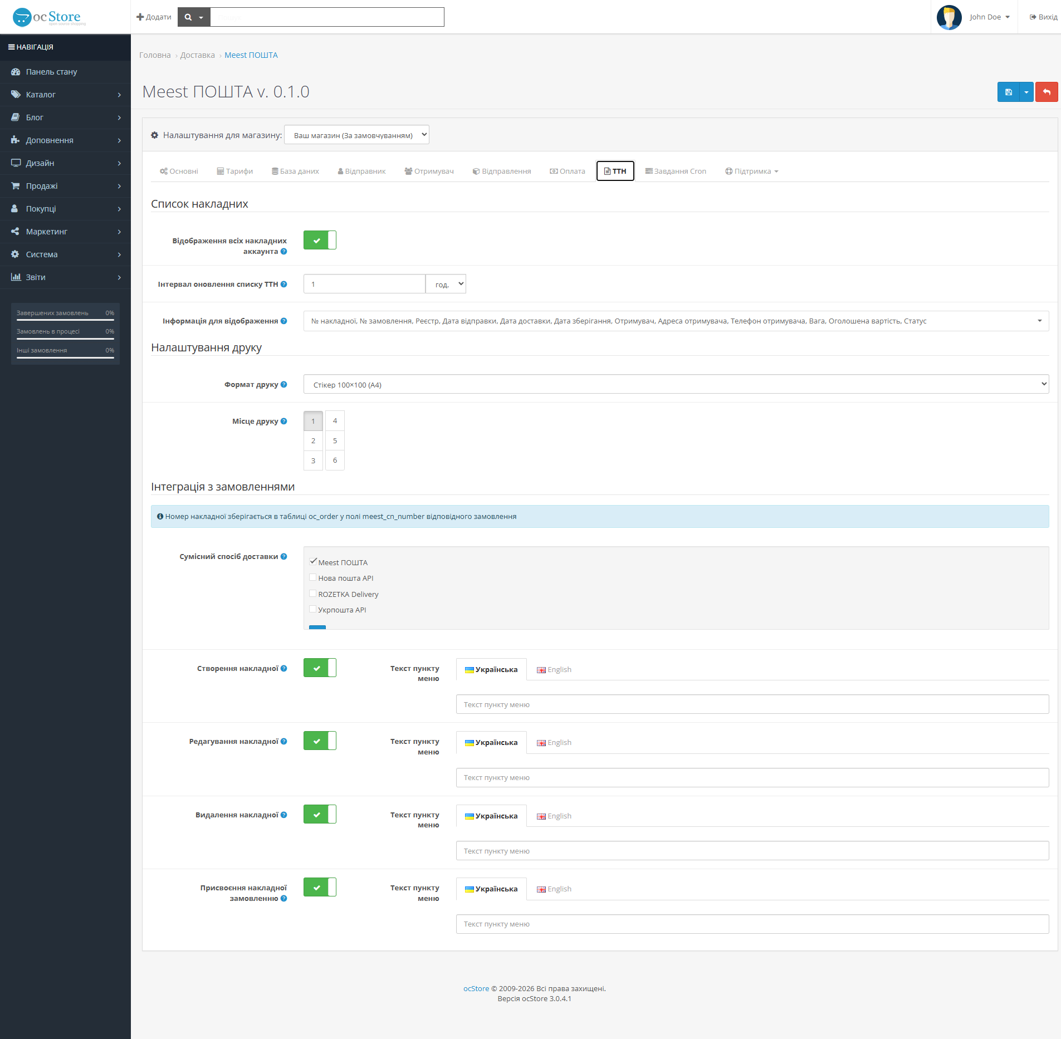1061x1039 pixels.
Task: Open Інформація для відображення multi-select
Action: [x=676, y=321]
